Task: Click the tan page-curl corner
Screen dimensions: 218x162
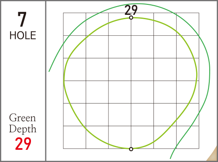Action: coord(212,154)
